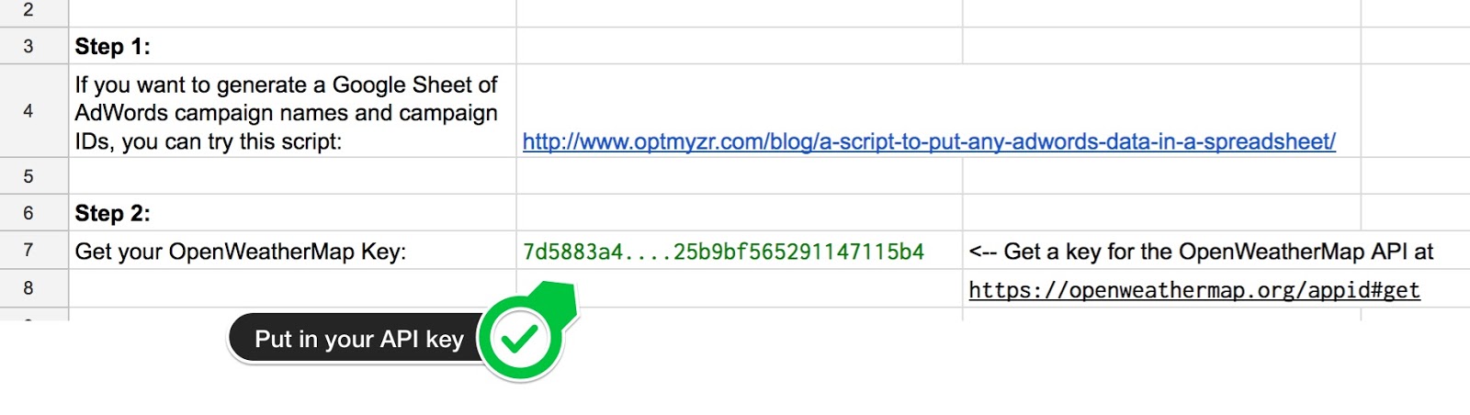
Task: Click the 'Step 2:' cell
Action: click(x=292, y=213)
